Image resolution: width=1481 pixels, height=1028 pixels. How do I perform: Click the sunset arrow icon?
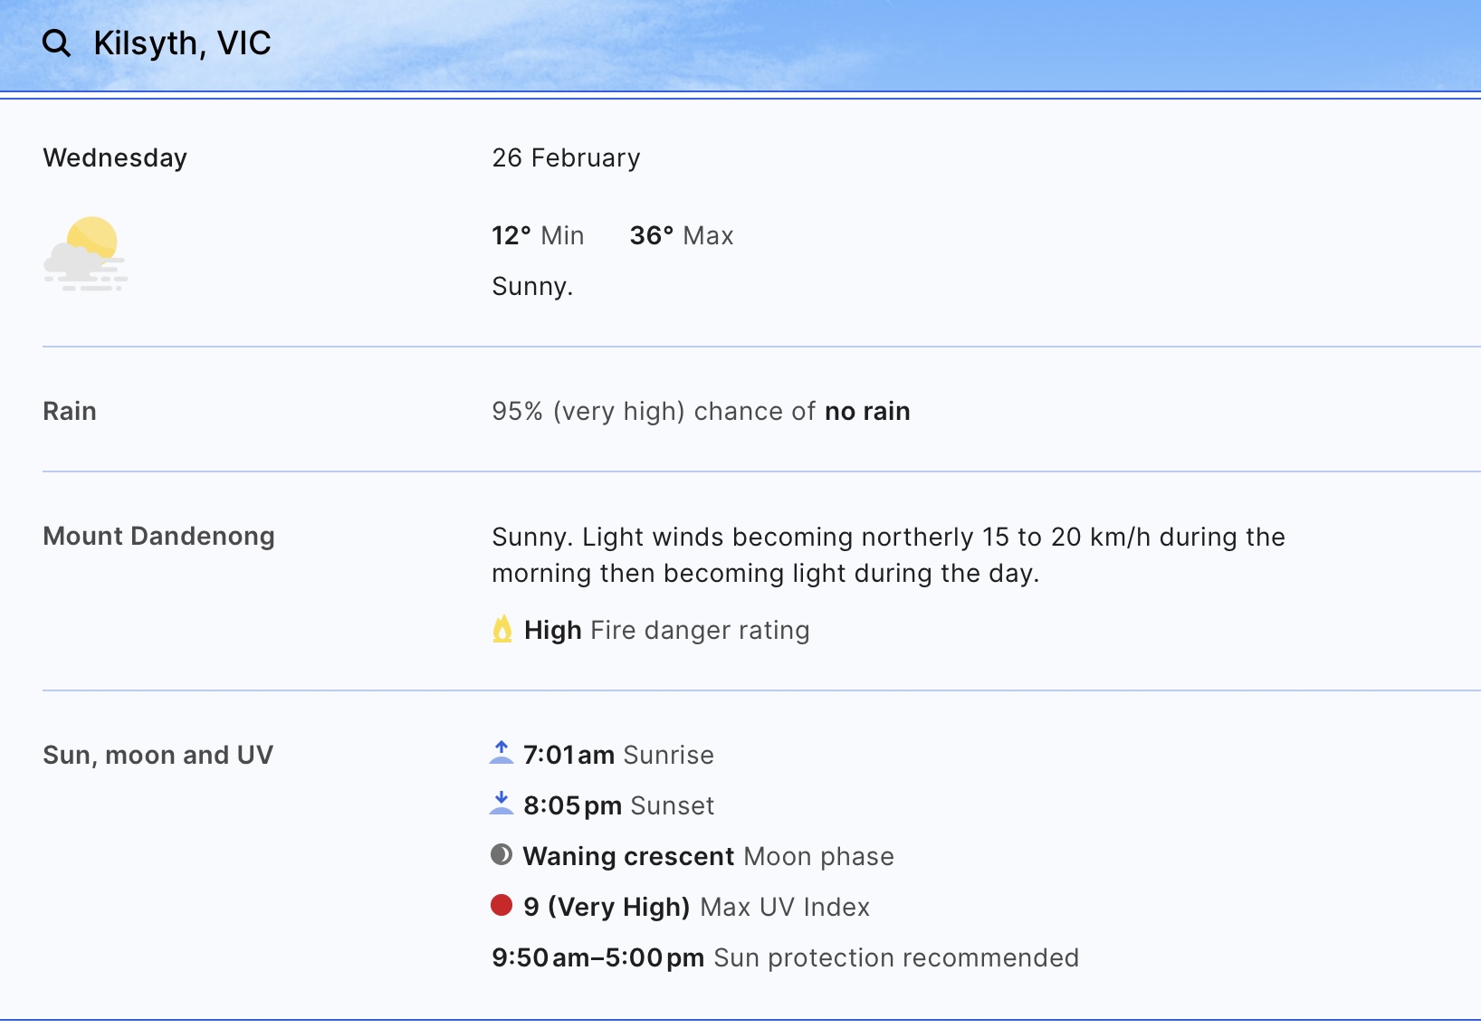[501, 804]
